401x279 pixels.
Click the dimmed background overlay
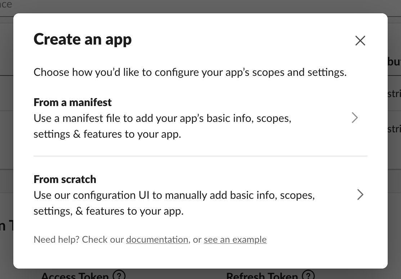[7, 144]
